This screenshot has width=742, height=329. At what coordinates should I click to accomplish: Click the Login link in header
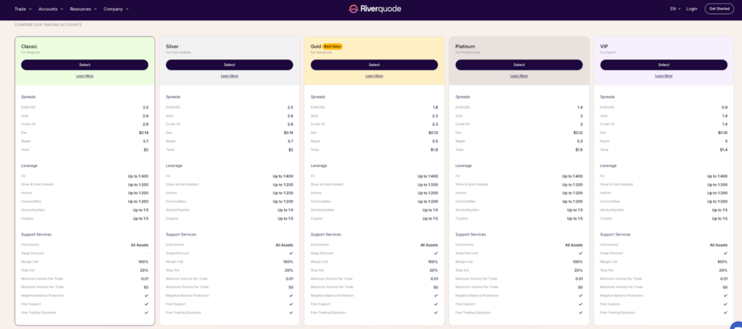click(x=691, y=9)
